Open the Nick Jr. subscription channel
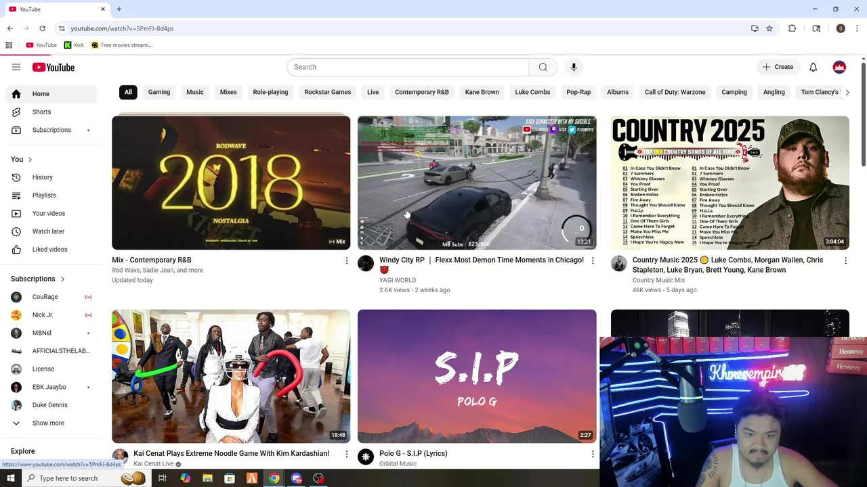Image resolution: width=867 pixels, height=487 pixels. [x=51, y=315]
